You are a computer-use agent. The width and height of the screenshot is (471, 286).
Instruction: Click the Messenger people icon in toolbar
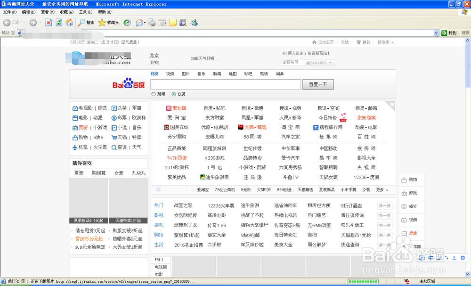coord(194,23)
